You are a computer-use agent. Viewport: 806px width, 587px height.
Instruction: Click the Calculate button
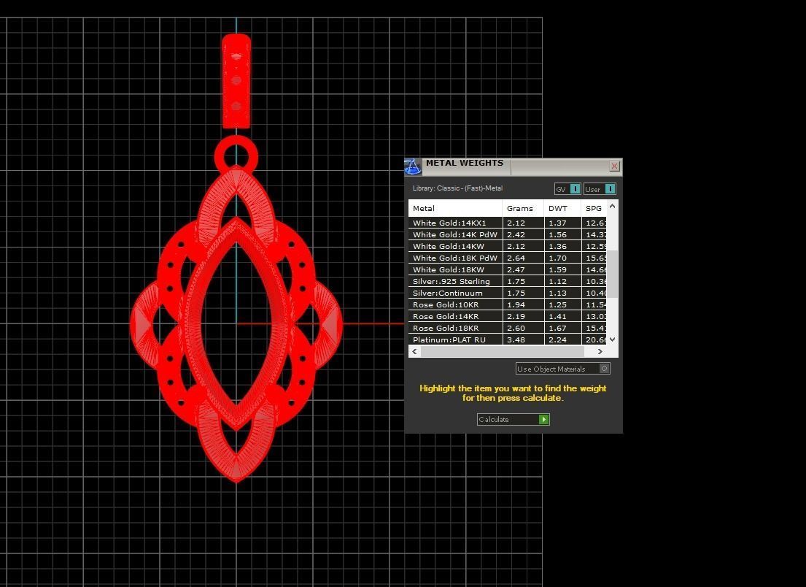pyautogui.click(x=513, y=419)
